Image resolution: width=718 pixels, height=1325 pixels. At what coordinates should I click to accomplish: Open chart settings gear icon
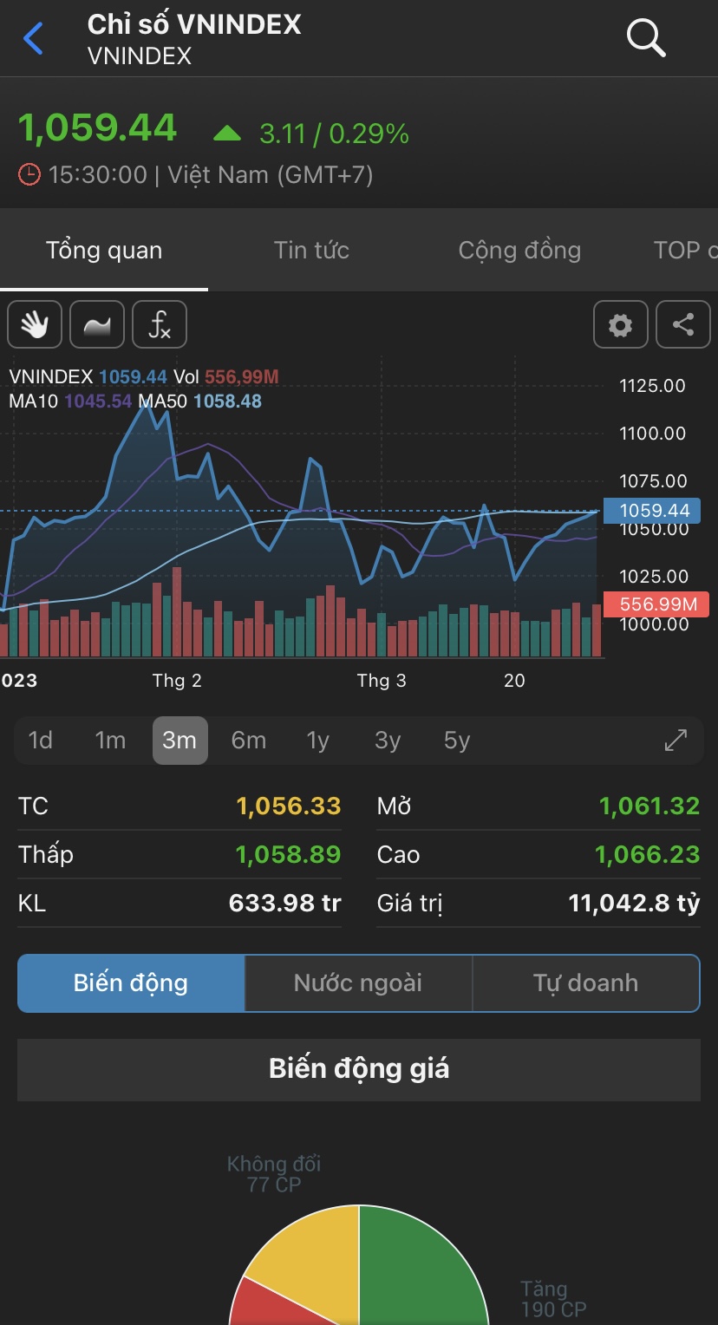pyautogui.click(x=620, y=324)
